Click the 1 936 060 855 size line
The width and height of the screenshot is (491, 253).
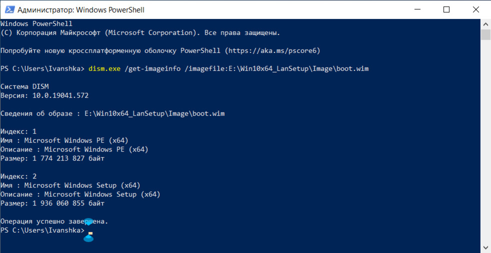click(x=52, y=203)
